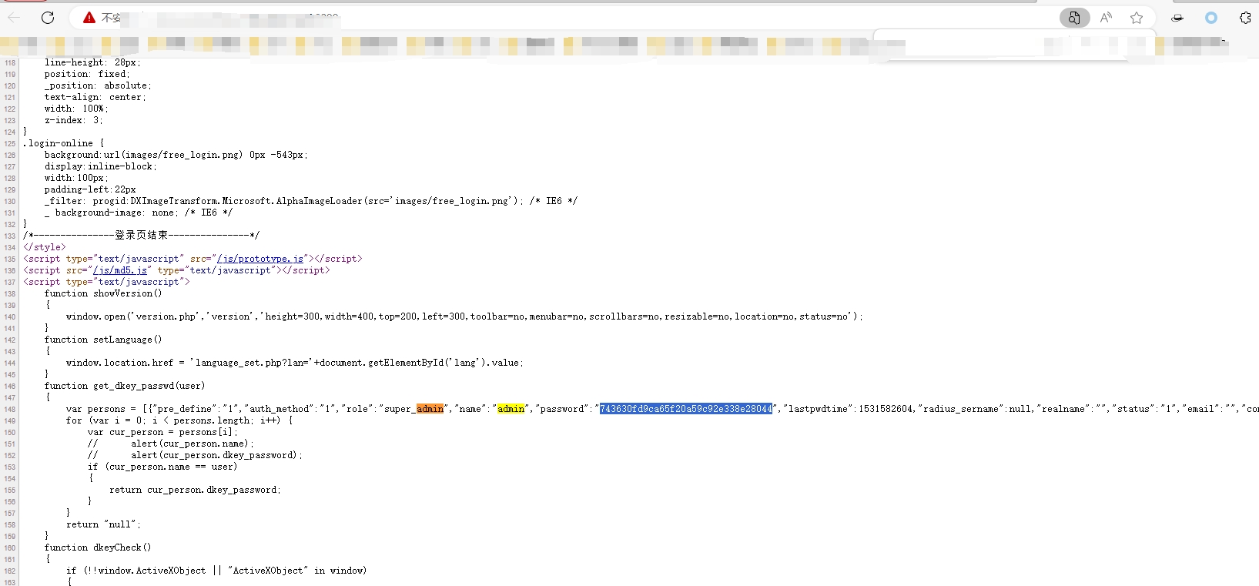Click the function get_dkey_passwd(user) line

[x=125, y=386]
